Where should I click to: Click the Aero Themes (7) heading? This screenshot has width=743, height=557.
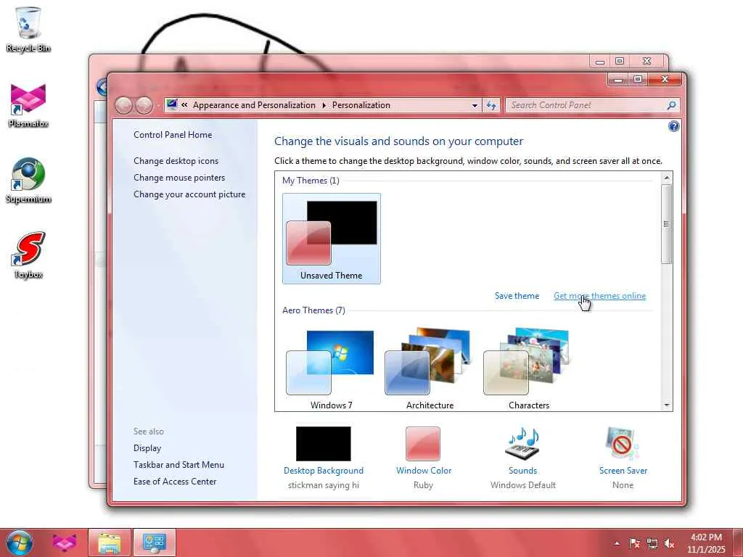tap(313, 310)
